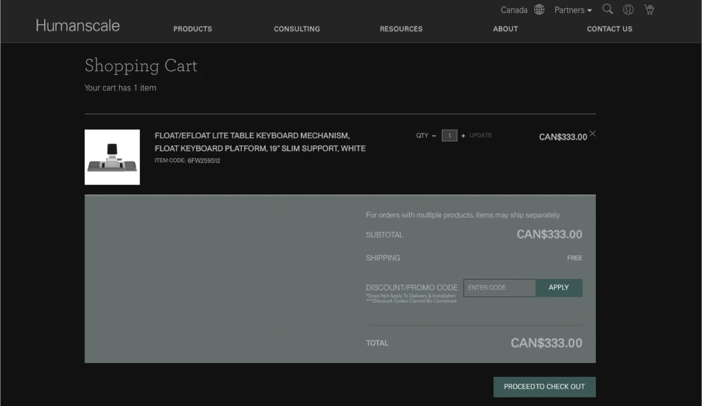This screenshot has width=702, height=406.
Task: Click the globe region icon
Action: (x=539, y=10)
